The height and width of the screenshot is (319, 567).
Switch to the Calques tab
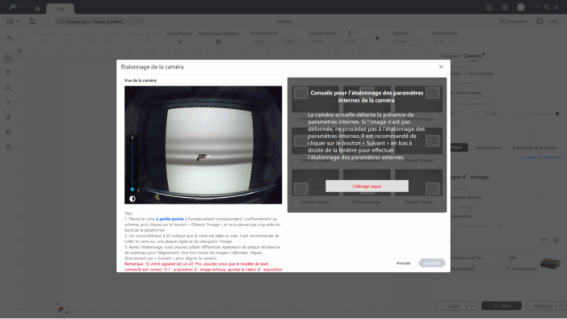click(450, 56)
